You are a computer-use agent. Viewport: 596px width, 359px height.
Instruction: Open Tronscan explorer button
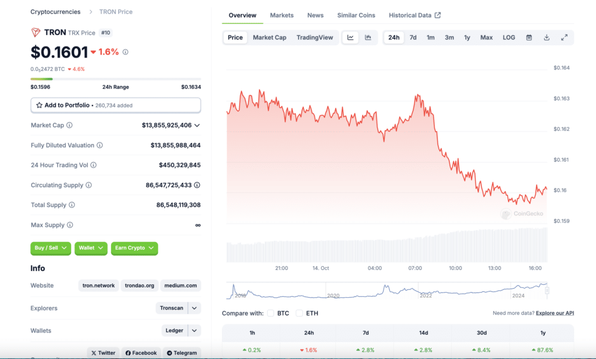pos(172,308)
